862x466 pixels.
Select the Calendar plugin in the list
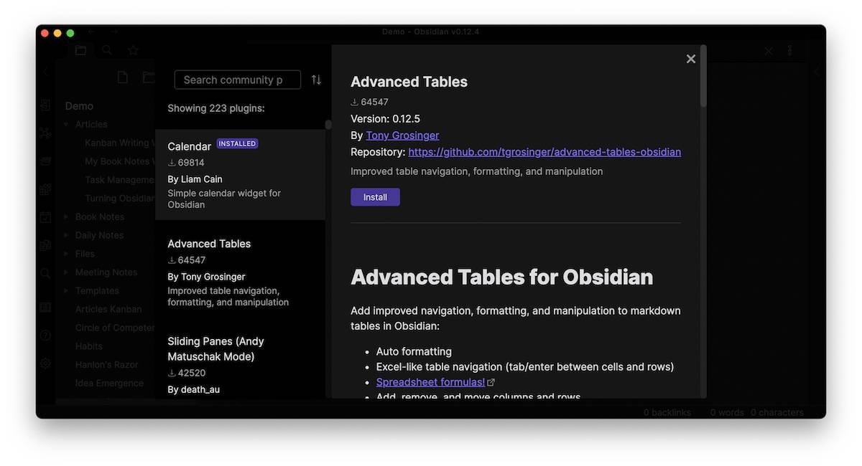[240, 175]
